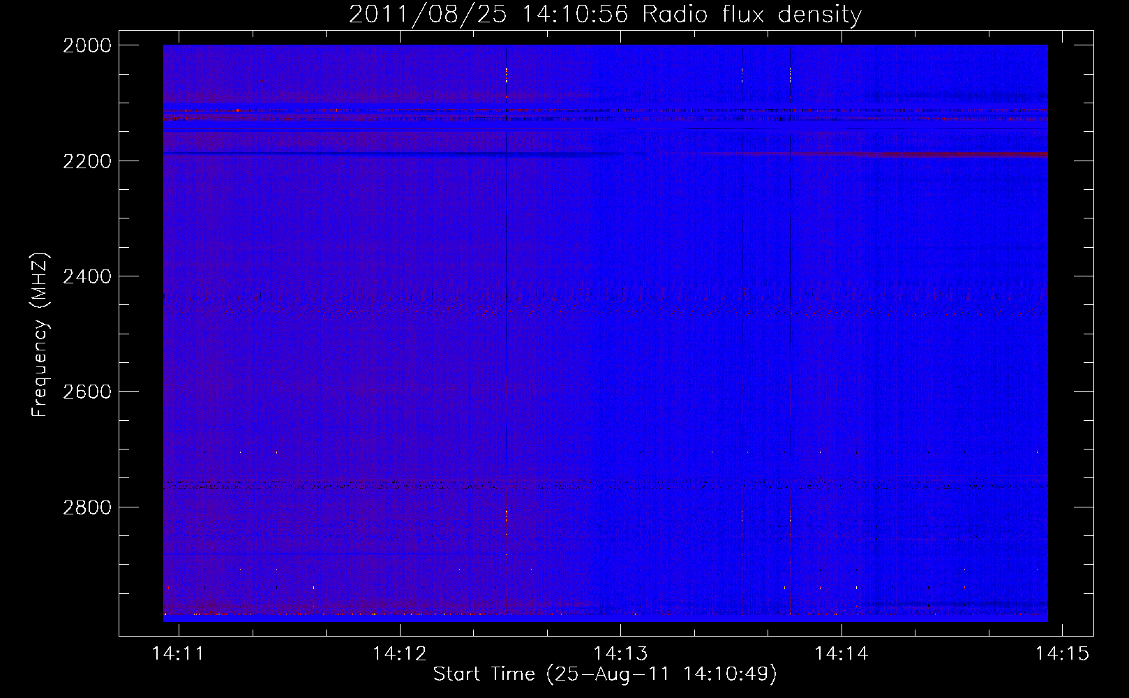Click the 2800 frequency tick label
Viewport: 1129px width, 698px height.
87,507
